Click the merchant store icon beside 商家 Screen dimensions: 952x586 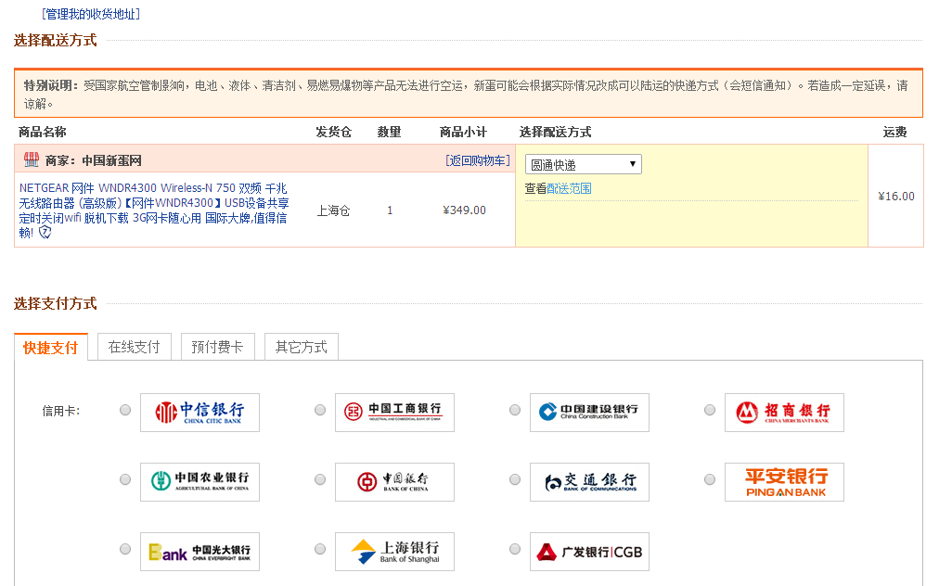[31, 159]
